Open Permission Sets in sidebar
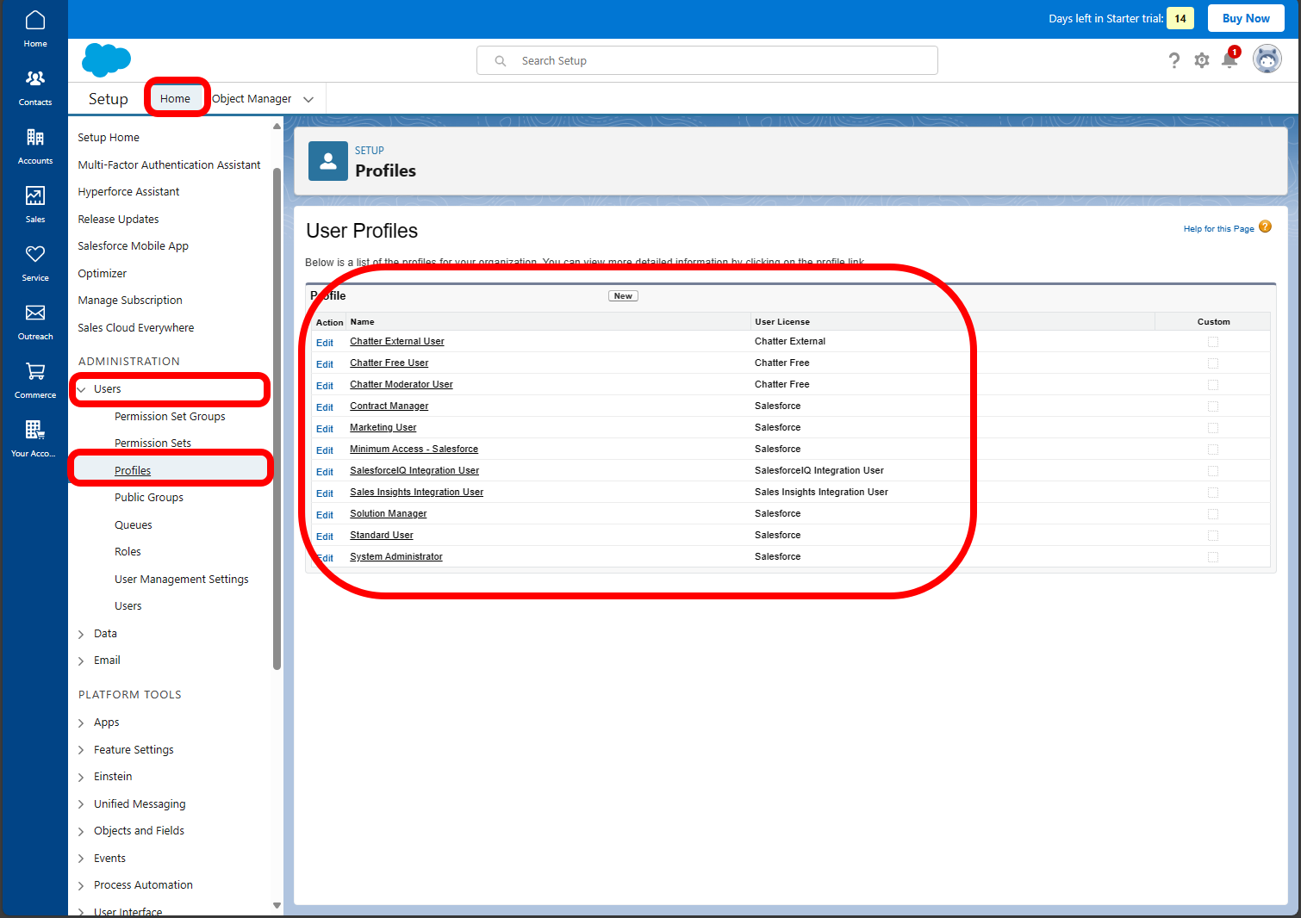This screenshot has height=918, width=1301. click(x=153, y=443)
